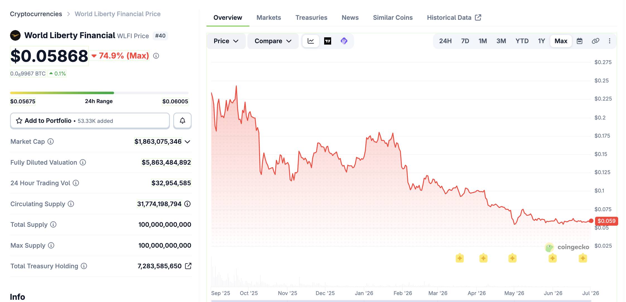Click the $1,863,075,346 market cap value

tap(158, 142)
